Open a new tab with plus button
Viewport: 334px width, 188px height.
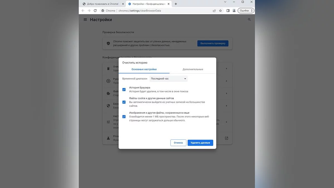pos(176,4)
